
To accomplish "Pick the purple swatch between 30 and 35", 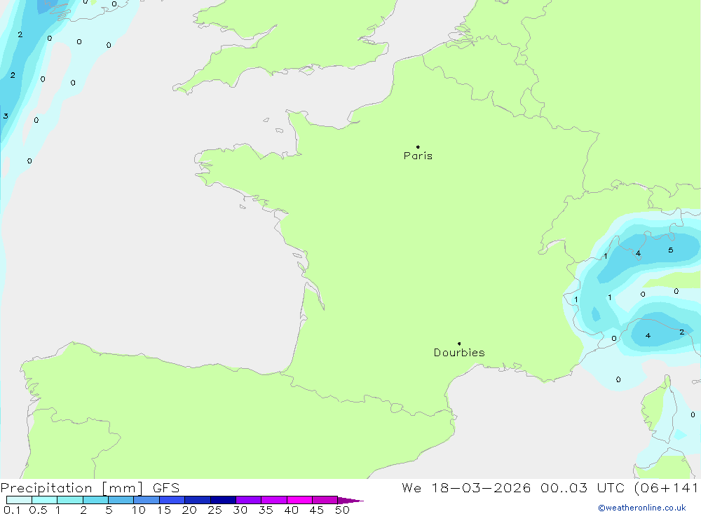I will [248, 500].
